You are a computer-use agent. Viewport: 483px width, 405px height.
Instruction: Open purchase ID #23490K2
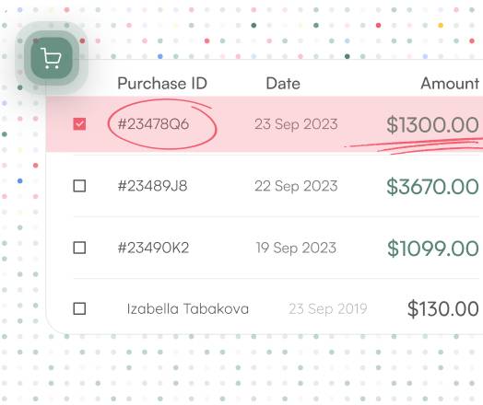click(x=153, y=248)
